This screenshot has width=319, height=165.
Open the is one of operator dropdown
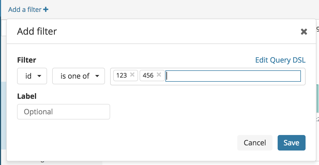pyautogui.click(x=78, y=76)
